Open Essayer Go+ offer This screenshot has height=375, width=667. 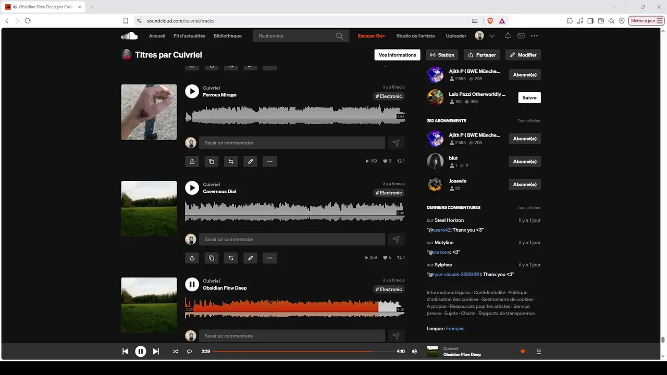click(x=372, y=36)
